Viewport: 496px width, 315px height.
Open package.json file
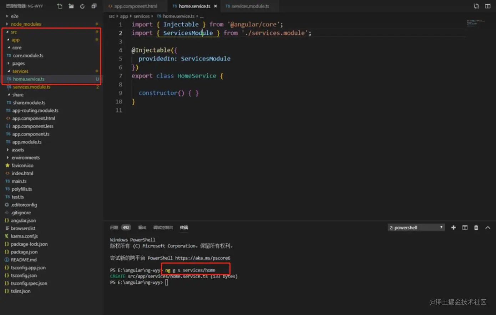point(24,252)
